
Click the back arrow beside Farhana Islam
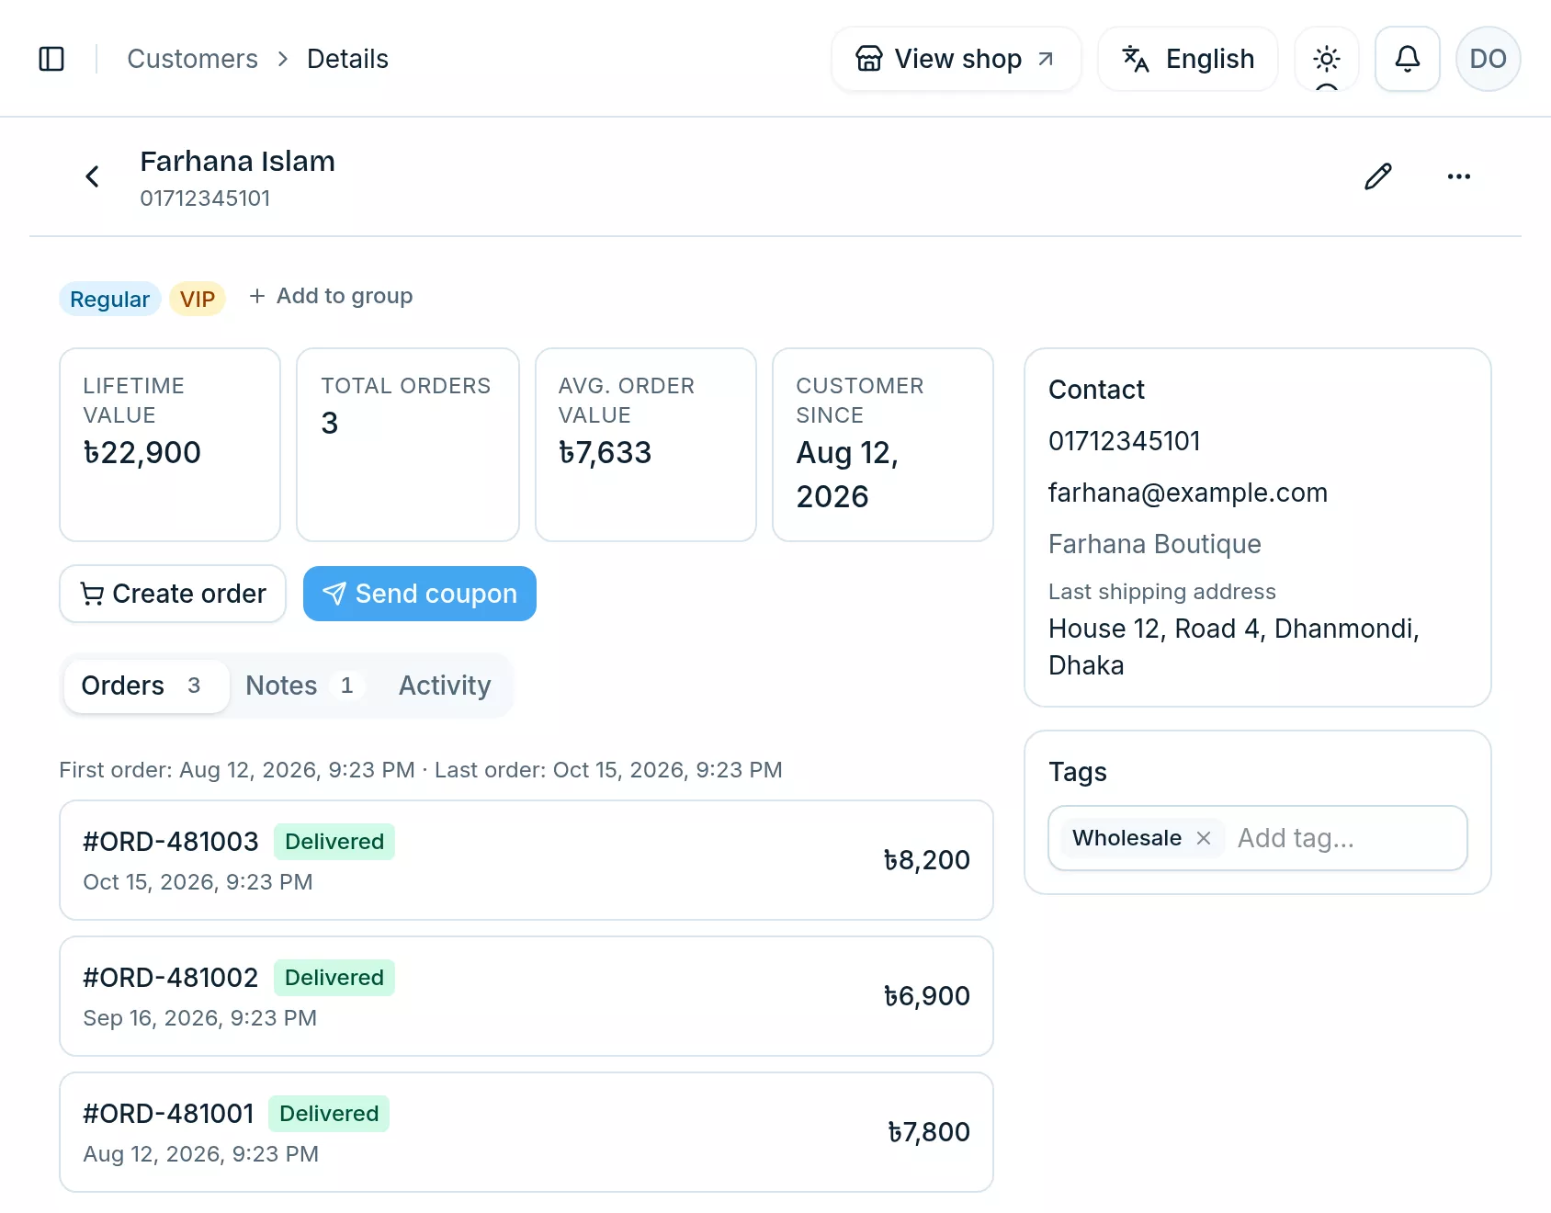[92, 176]
